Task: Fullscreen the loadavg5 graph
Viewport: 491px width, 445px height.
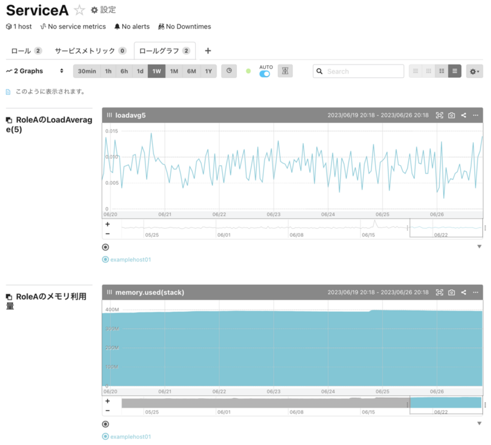Action: pyautogui.click(x=439, y=115)
